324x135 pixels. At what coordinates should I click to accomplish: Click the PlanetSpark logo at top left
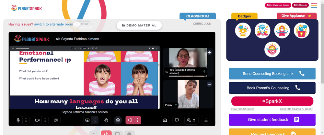[26, 8]
